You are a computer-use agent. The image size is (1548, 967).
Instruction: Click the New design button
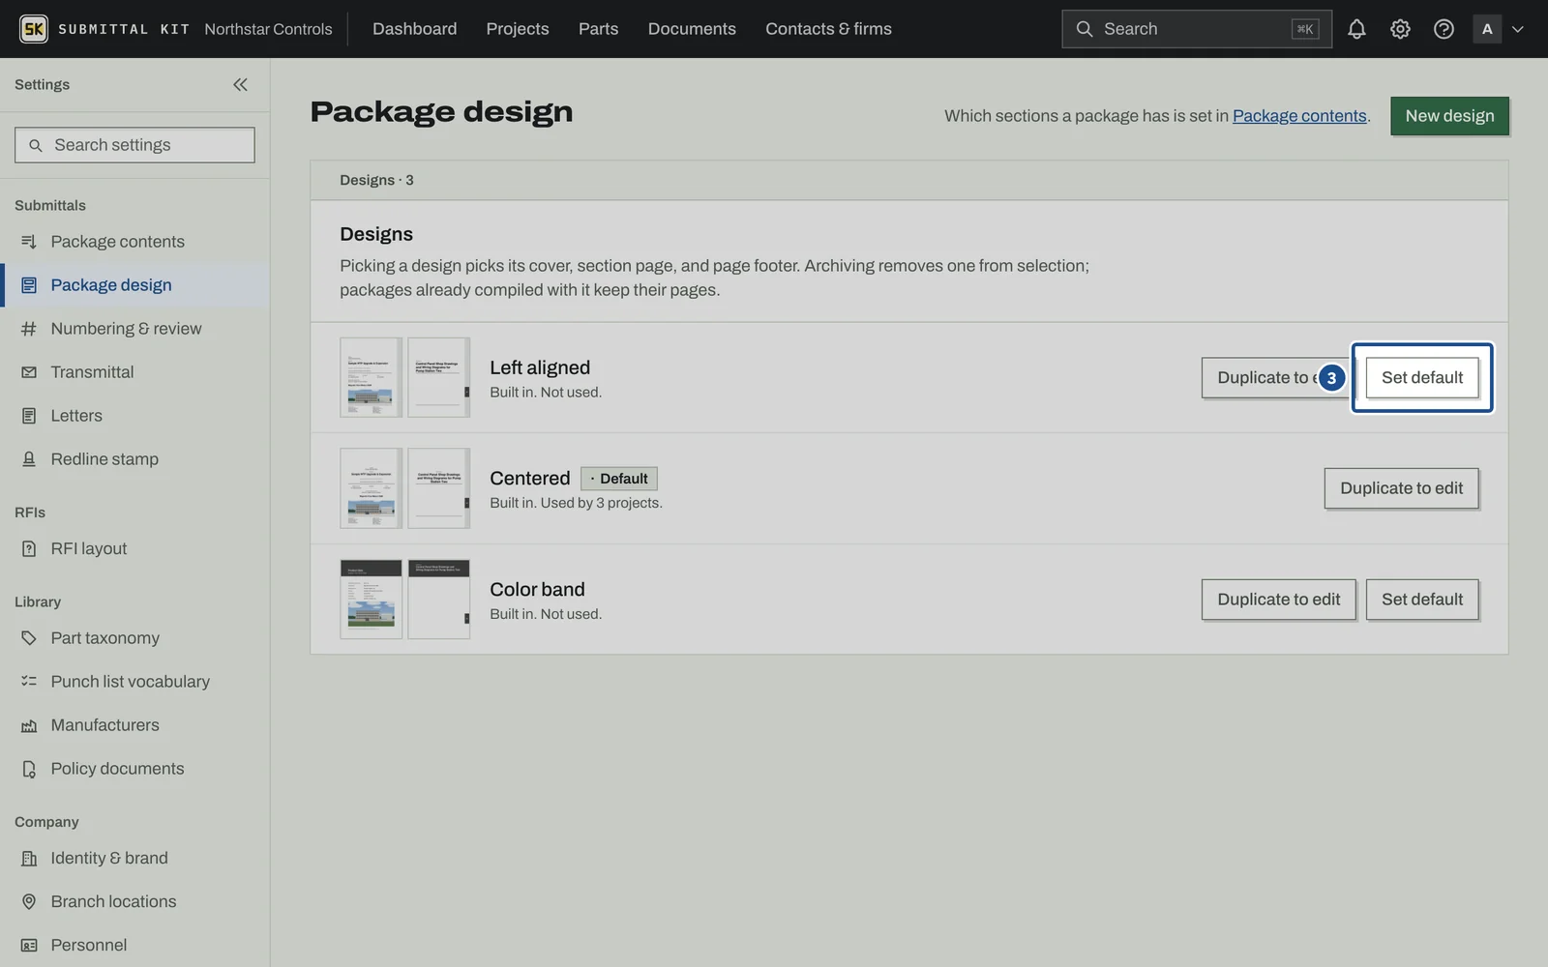[x=1449, y=116]
